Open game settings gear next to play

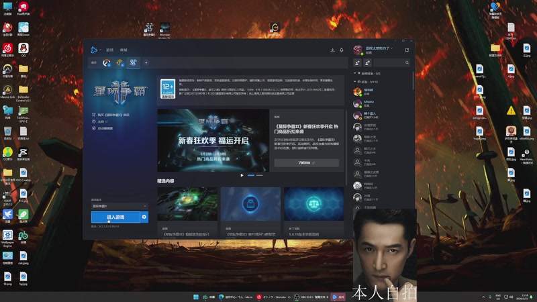coord(144,217)
